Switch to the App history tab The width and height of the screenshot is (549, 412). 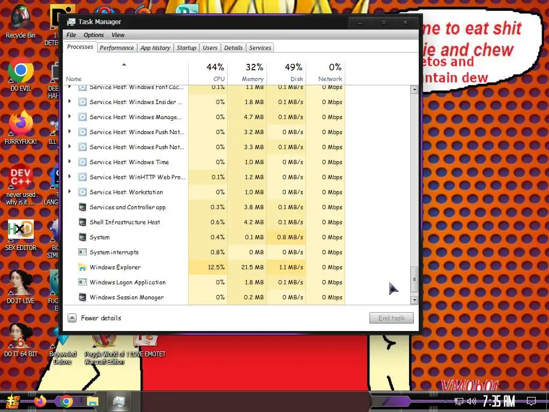pyautogui.click(x=155, y=48)
